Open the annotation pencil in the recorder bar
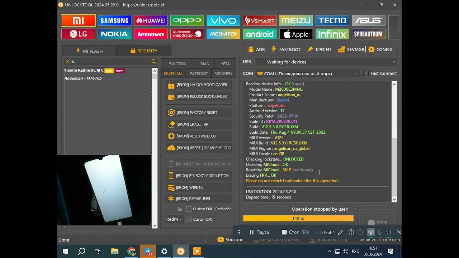Viewport: 459px width, 258px height. pyautogui.click(x=341, y=232)
